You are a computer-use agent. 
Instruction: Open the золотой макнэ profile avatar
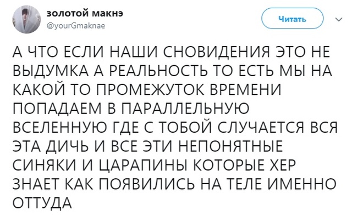coord(26,20)
